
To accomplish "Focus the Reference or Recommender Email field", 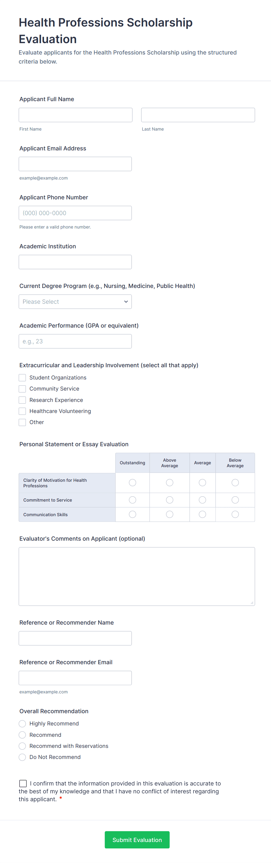I will pos(75,678).
